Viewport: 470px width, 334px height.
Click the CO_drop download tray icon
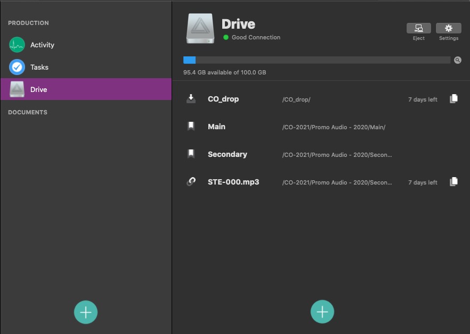pos(191,99)
